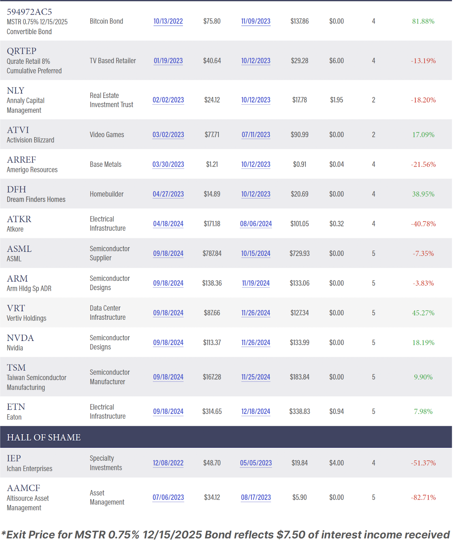This screenshot has height=546, width=453.
Task: Select the $338.83 exit price
Action: click(300, 412)
